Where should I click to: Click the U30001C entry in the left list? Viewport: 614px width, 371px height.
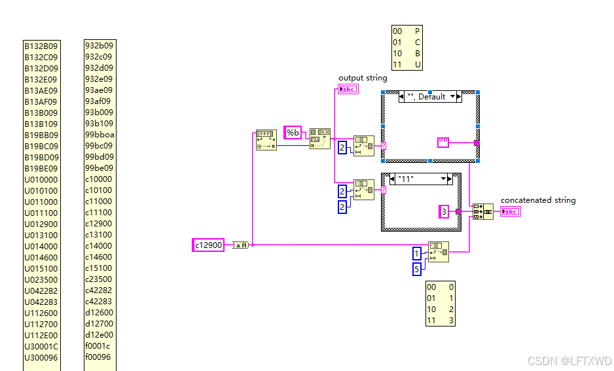pyautogui.click(x=41, y=347)
